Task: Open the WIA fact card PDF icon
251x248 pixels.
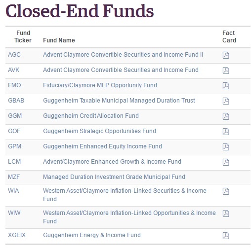Action: tap(226, 191)
